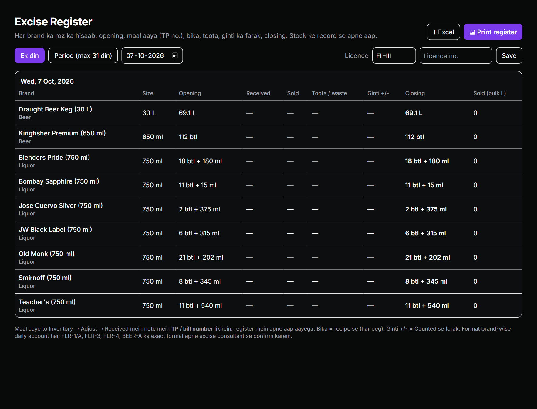Image resolution: width=537 pixels, height=409 pixels.
Task: Click opening value 2 btl + 375 ml
Action: (199, 209)
